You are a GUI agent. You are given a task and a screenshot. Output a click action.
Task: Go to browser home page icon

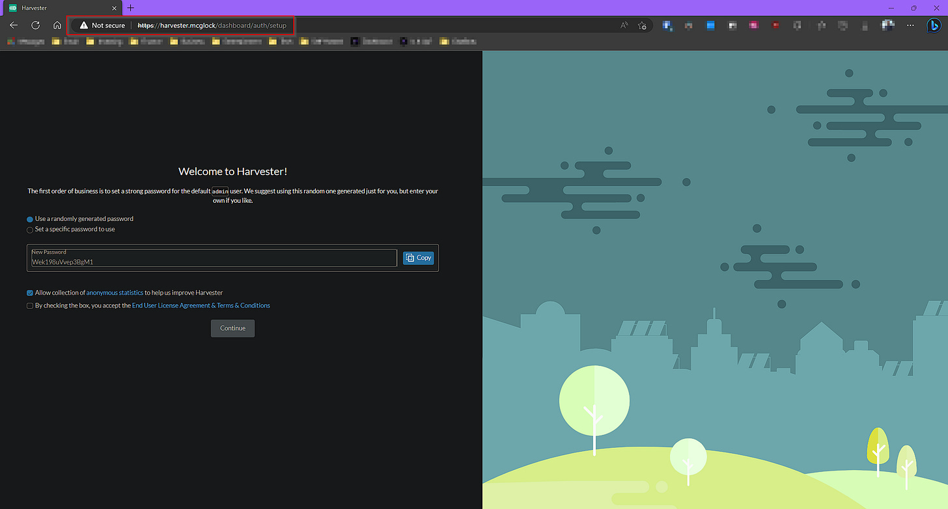(x=57, y=25)
